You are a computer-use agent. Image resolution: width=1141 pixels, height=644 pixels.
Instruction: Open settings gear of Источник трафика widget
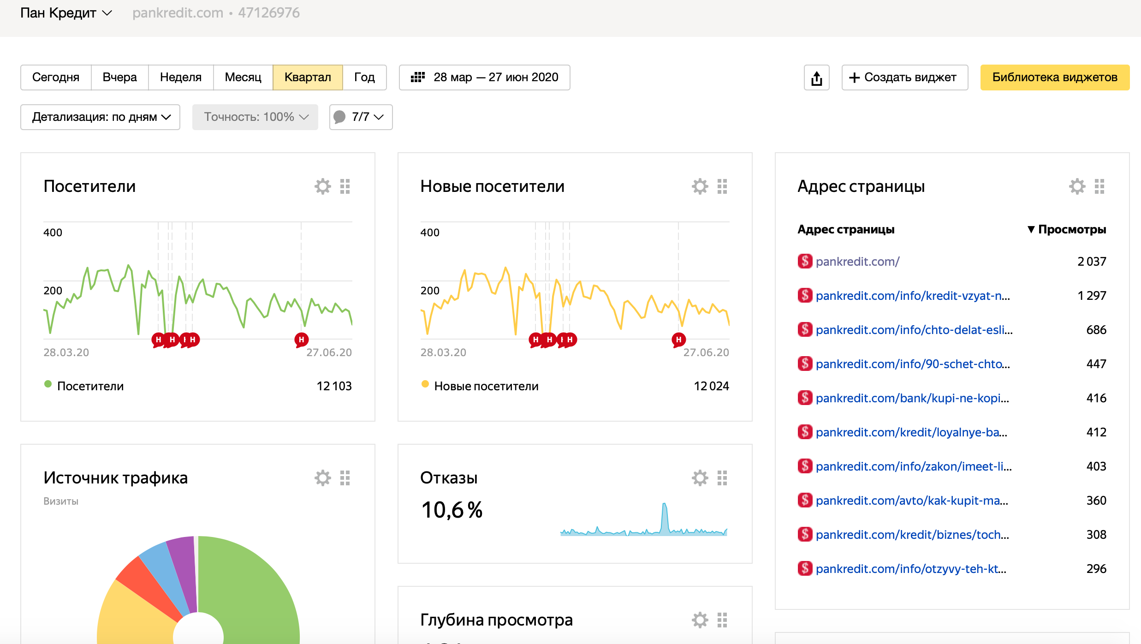[322, 478]
